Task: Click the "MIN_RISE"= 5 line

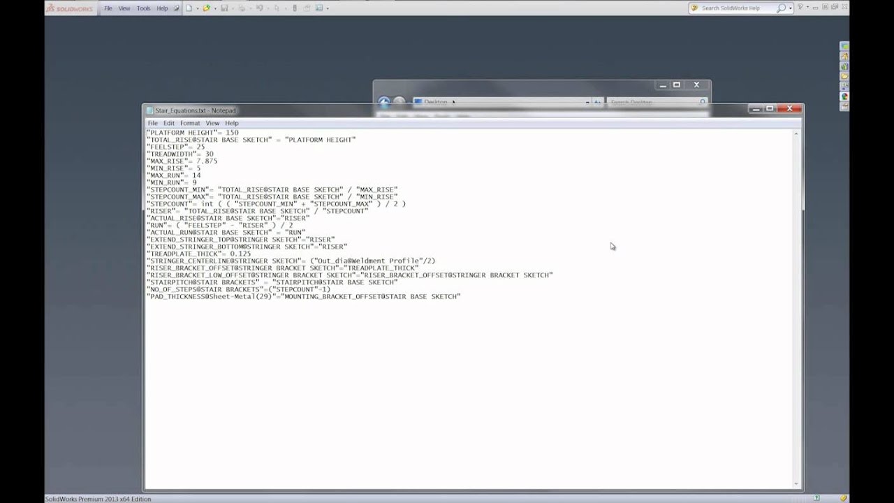Action: [173, 168]
